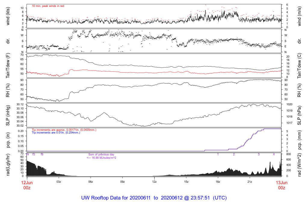Click the '12Jun' start date label

(27, 183)
